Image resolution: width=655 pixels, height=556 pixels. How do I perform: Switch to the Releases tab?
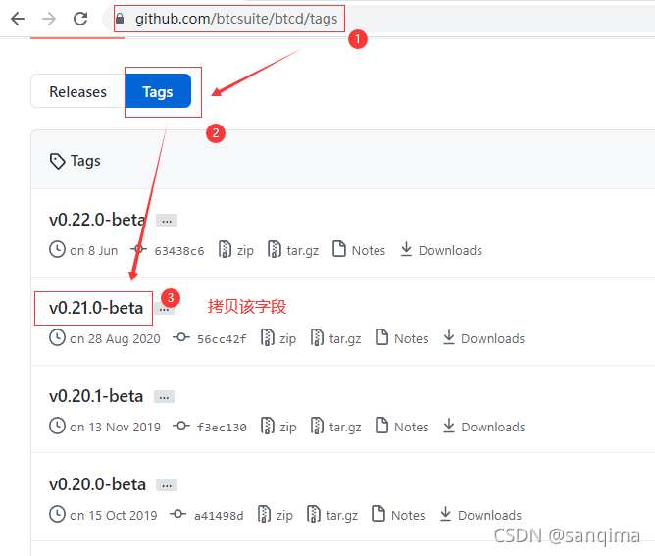78,91
